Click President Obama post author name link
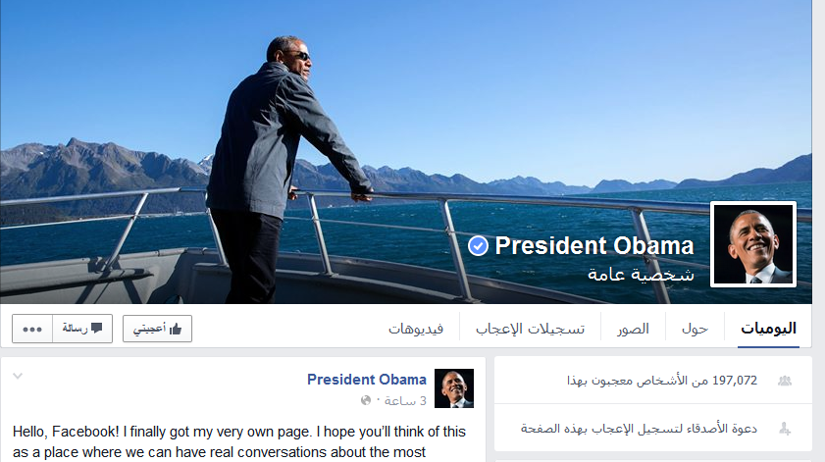 pyautogui.click(x=367, y=380)
